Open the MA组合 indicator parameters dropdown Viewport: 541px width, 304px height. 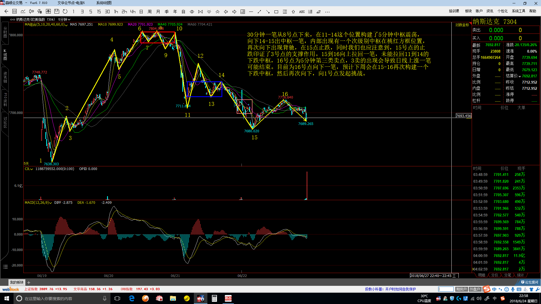click(66, 25)
